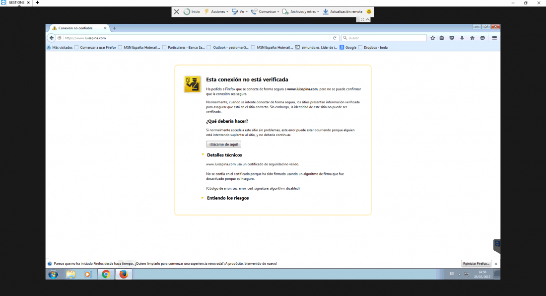Reload the page with the refresh icon
Screen dimensions: 546x296
coord(334,38)
